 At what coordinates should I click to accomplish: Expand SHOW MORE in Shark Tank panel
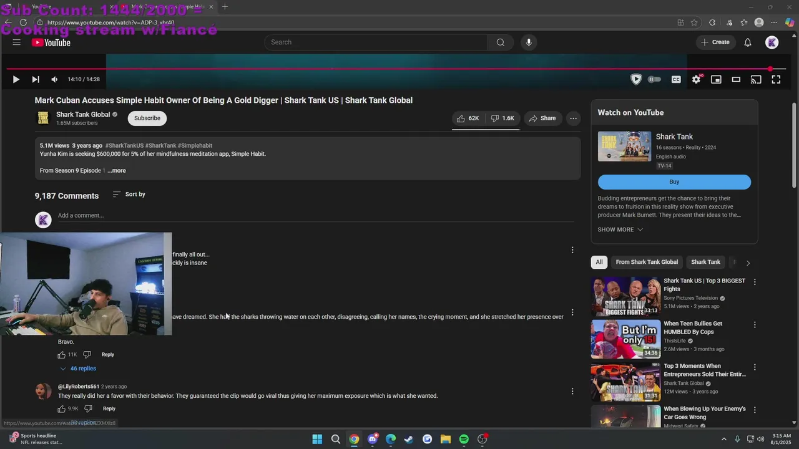[x=620, y=229]
